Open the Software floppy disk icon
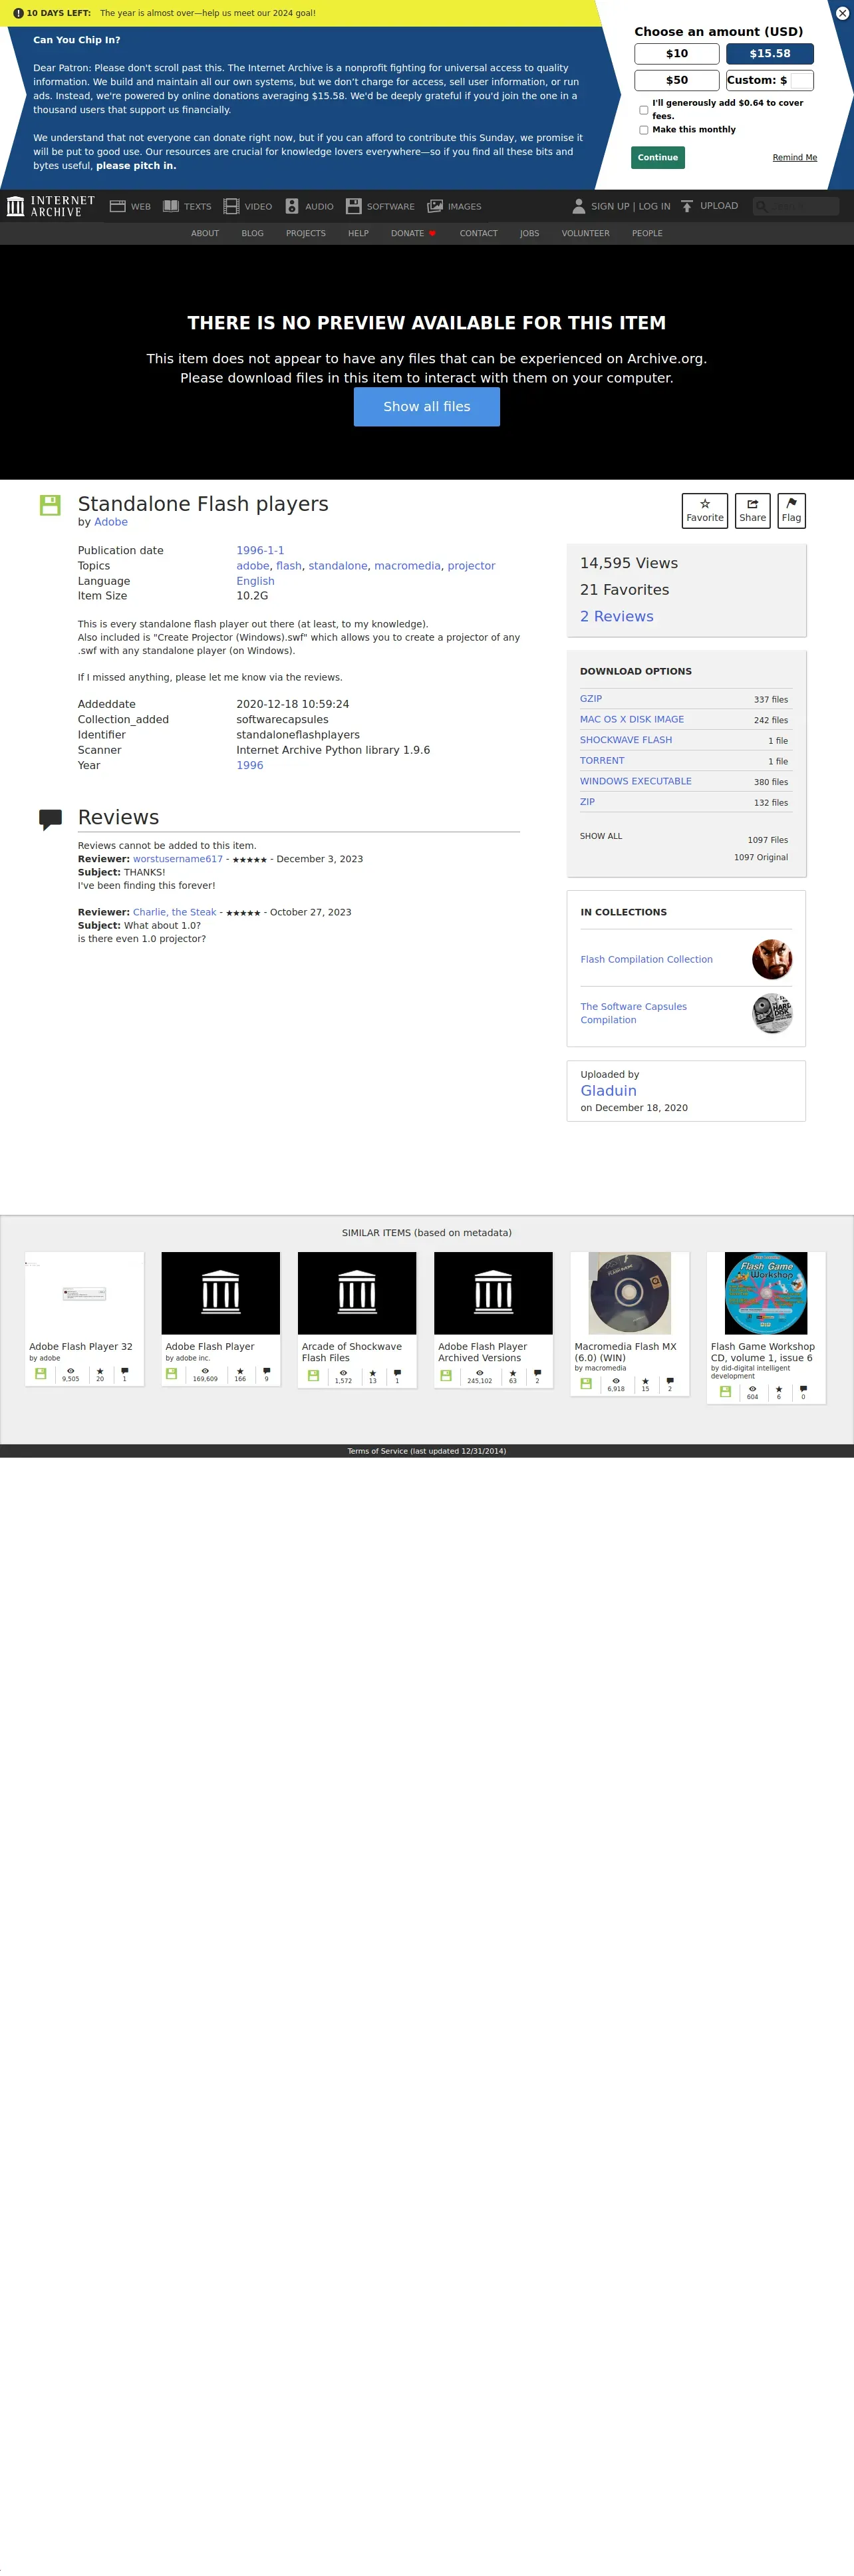 (x=353, y=206)
